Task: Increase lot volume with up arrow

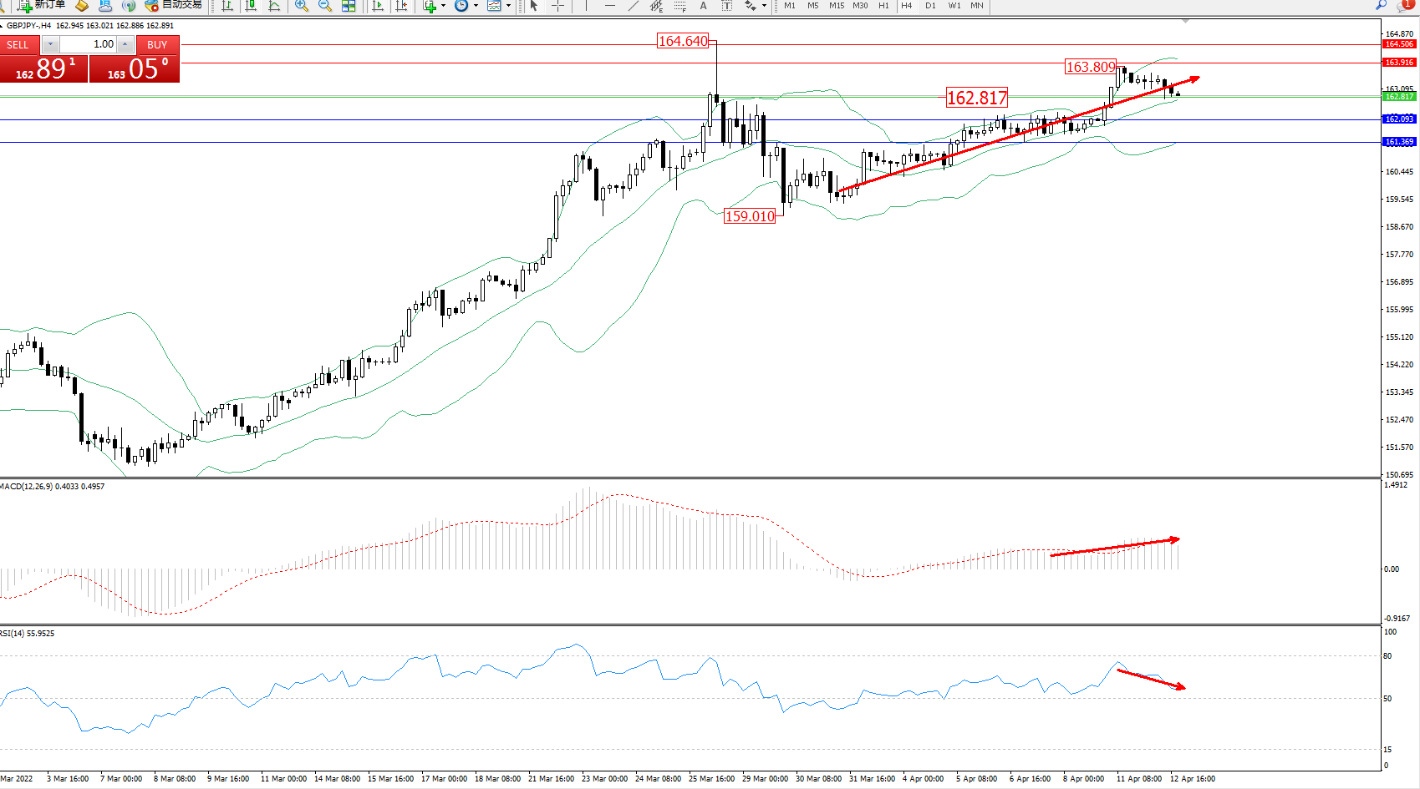Action: click(x=125, y=44)
